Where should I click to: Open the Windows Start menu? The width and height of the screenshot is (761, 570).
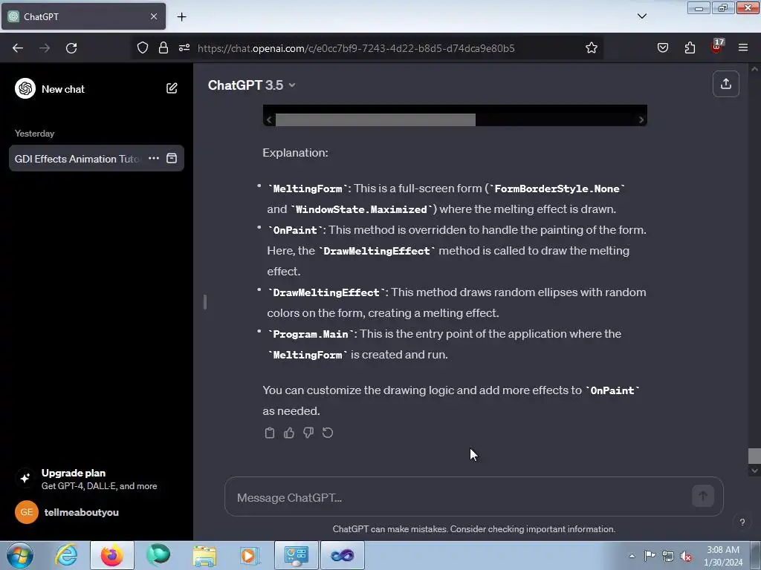20,555
